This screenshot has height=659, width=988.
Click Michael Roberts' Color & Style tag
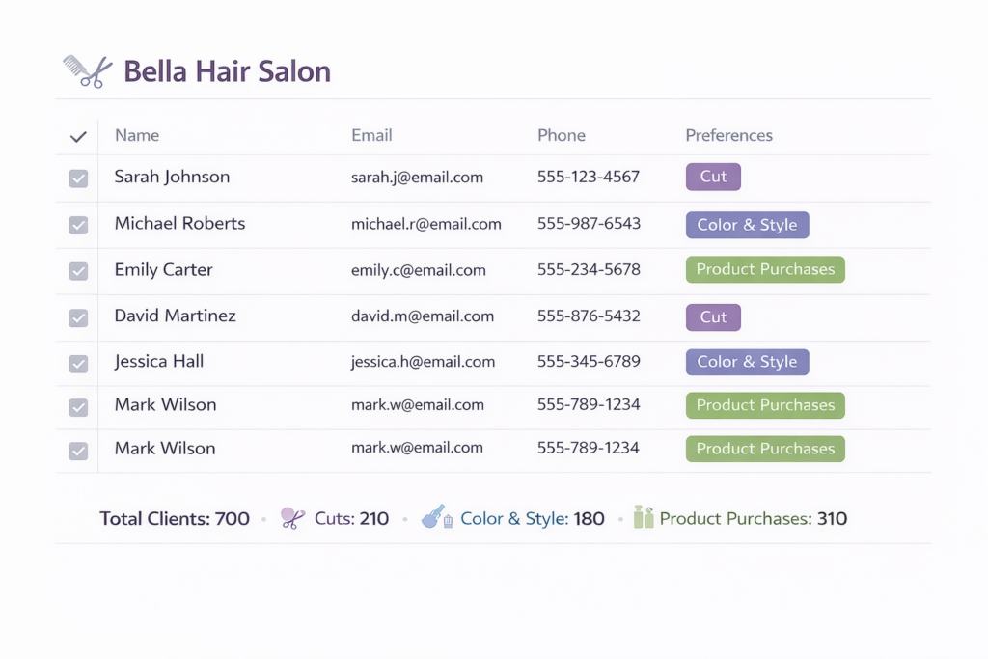pos(747,225)
